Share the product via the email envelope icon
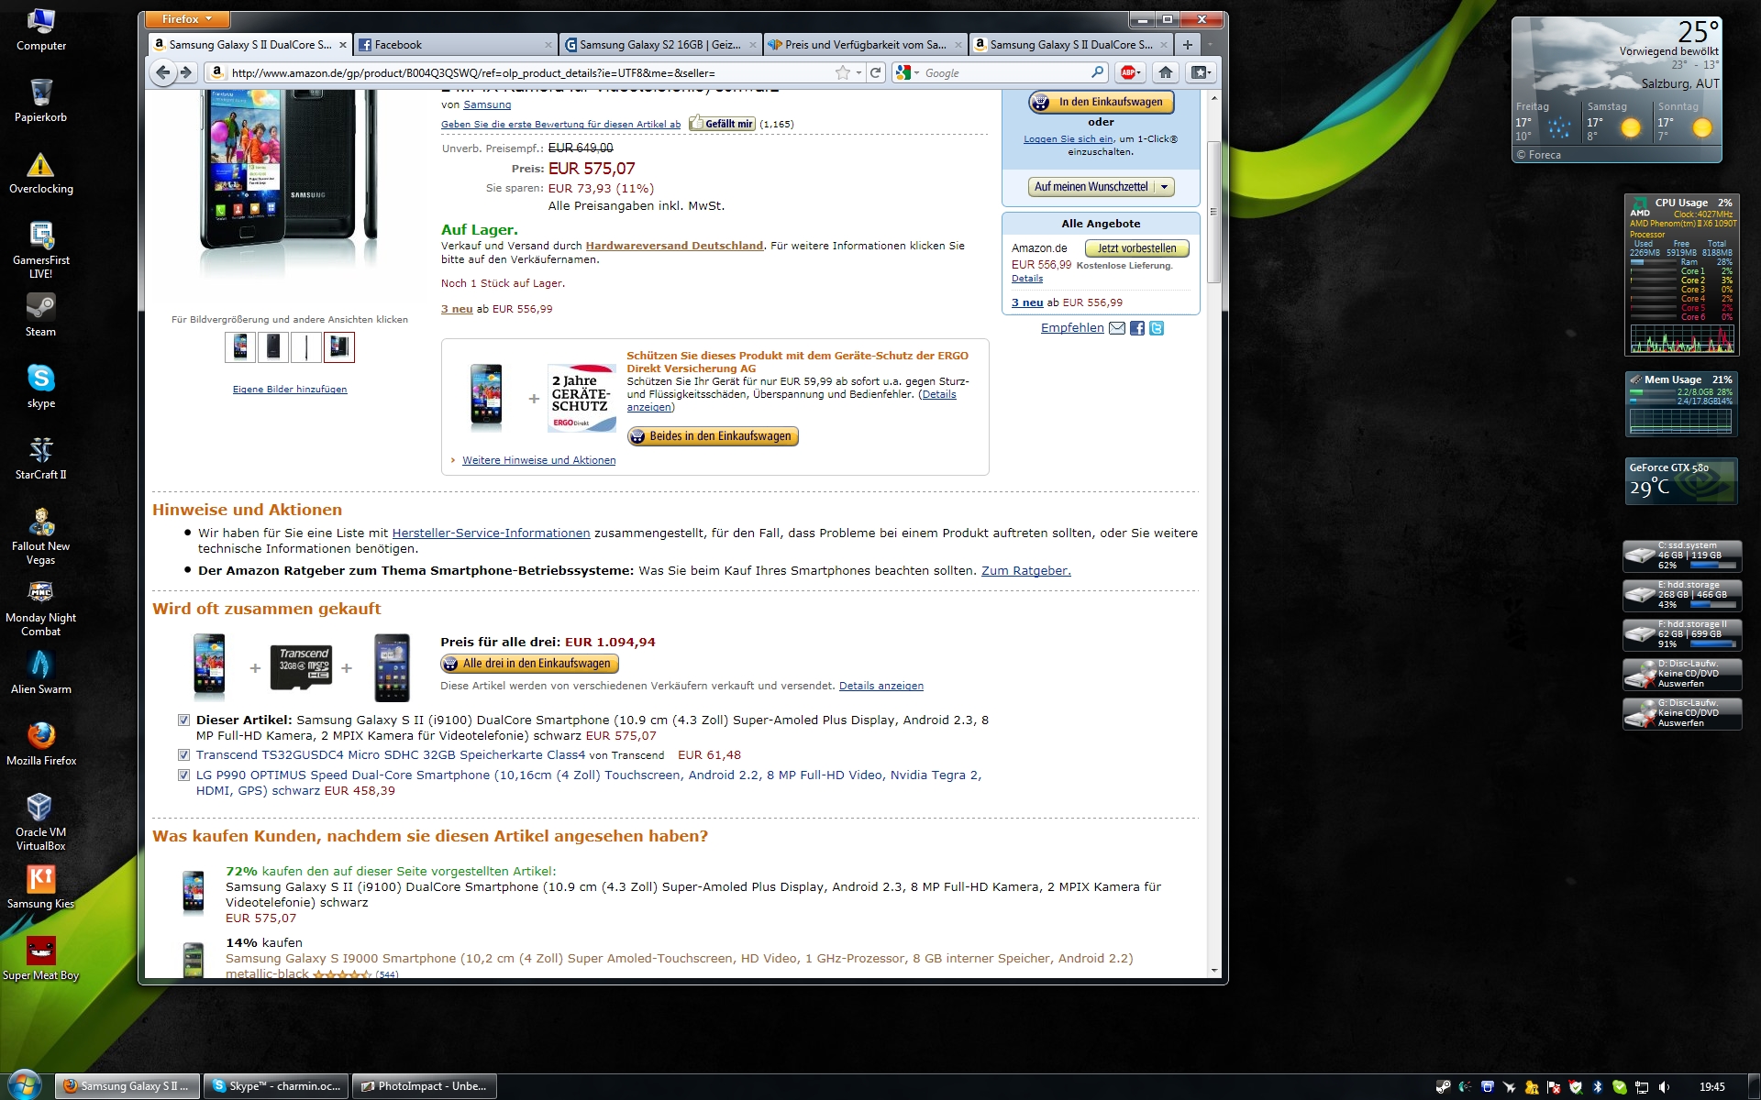Screen dimensions: 1761x1100 point(1117,328)
